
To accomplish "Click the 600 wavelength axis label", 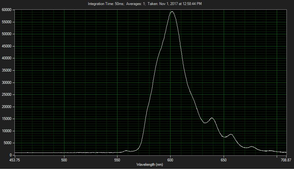I will pyautogui.click(x=170, y=160).
